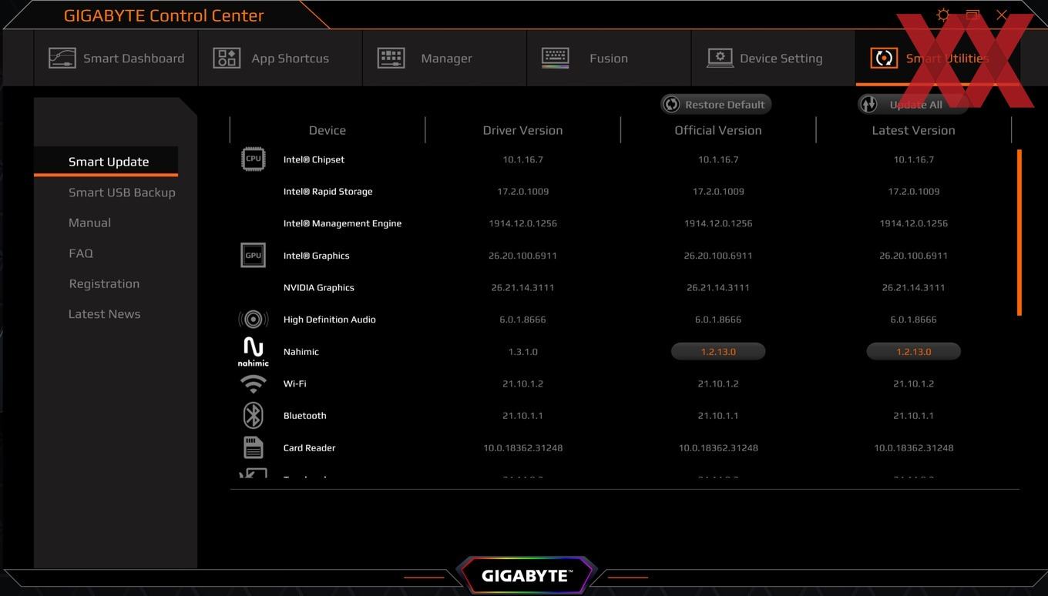
Task: Select the Nahimic device name
Action: [x=301, y=351]
